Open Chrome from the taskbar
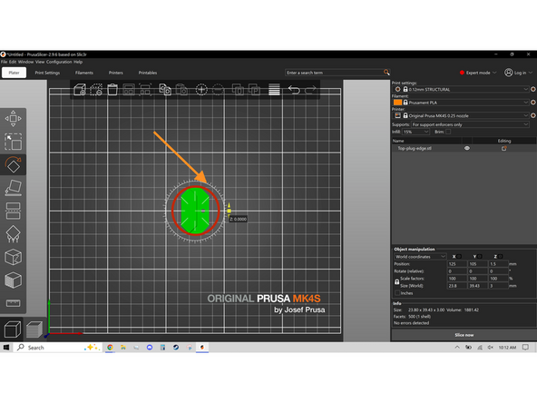 (110, 348)
